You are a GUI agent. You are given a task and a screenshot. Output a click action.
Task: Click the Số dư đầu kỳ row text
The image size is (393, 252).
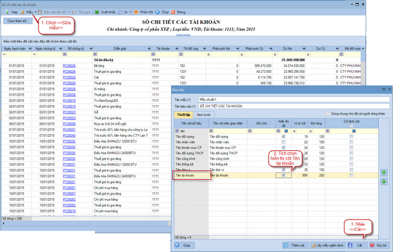point(104,60)
